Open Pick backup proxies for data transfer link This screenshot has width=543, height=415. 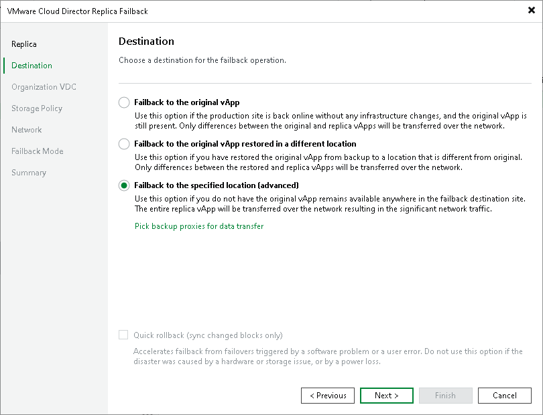(x=199, y=226)
